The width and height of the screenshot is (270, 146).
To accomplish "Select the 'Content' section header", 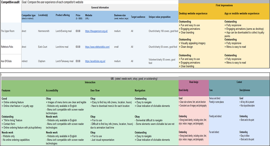I will [239, 82].
